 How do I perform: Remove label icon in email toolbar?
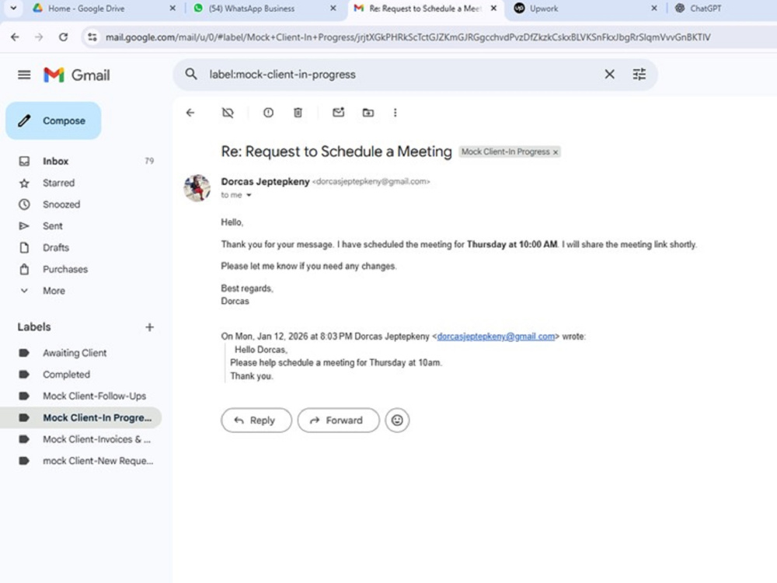(228, 113)
